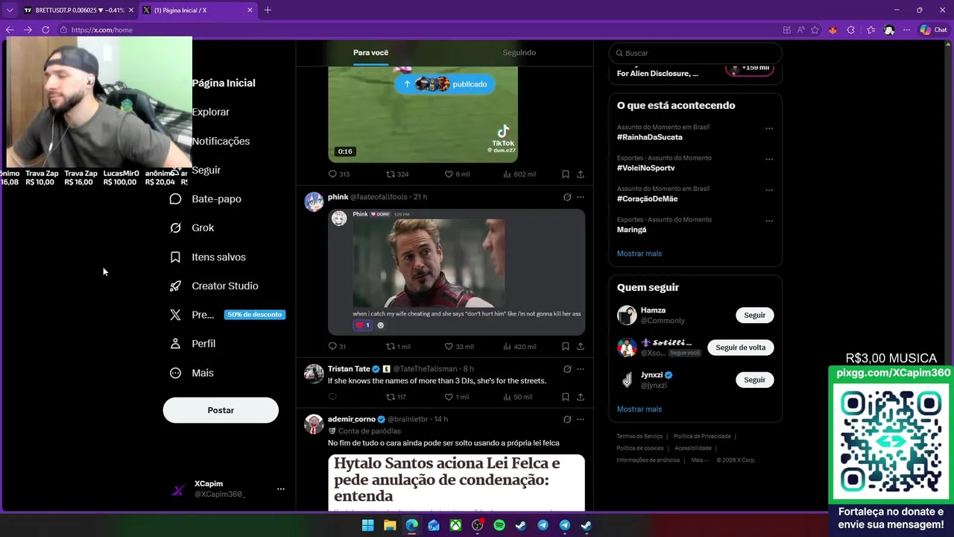Open the MetaMask fox extension

(x=833, y=30)
